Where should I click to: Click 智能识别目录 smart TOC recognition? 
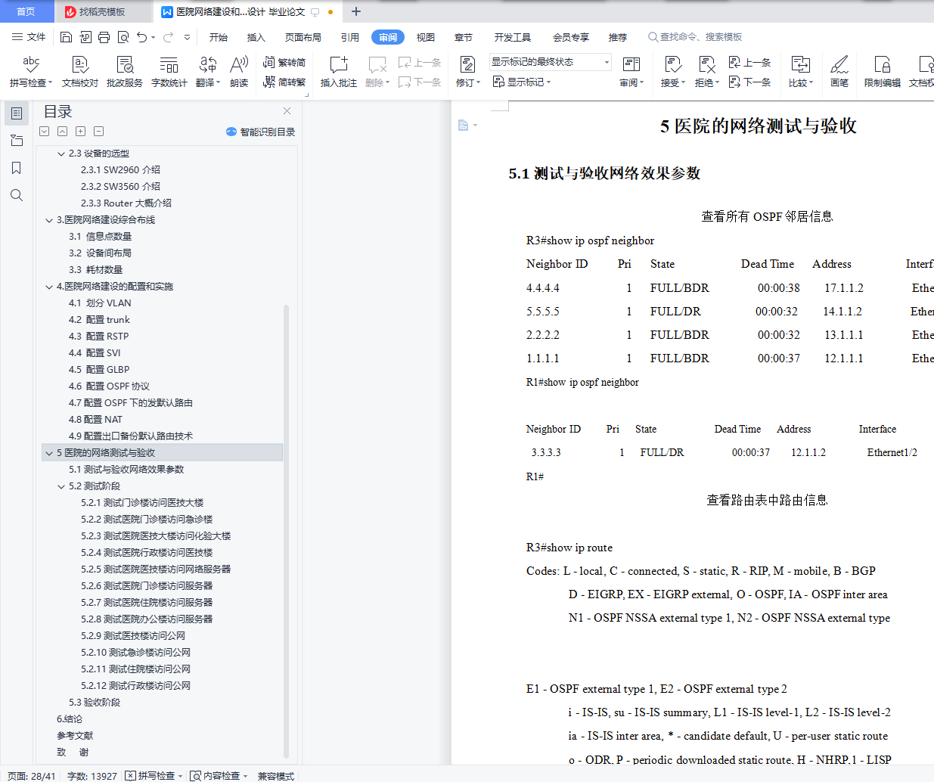(x=260, y=132)
